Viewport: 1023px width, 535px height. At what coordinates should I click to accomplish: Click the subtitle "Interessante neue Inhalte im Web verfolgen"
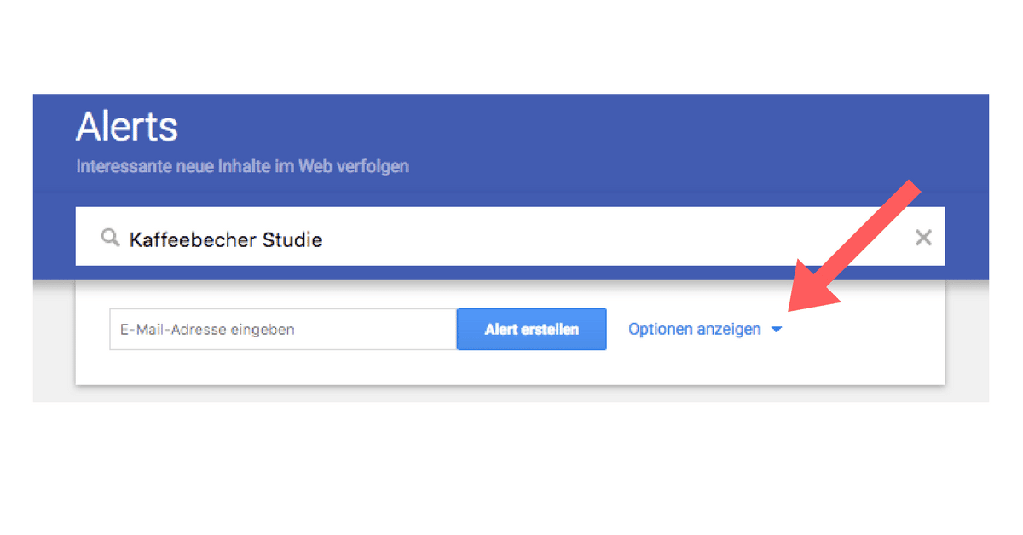pyautogui.click(x=242, y=166)
